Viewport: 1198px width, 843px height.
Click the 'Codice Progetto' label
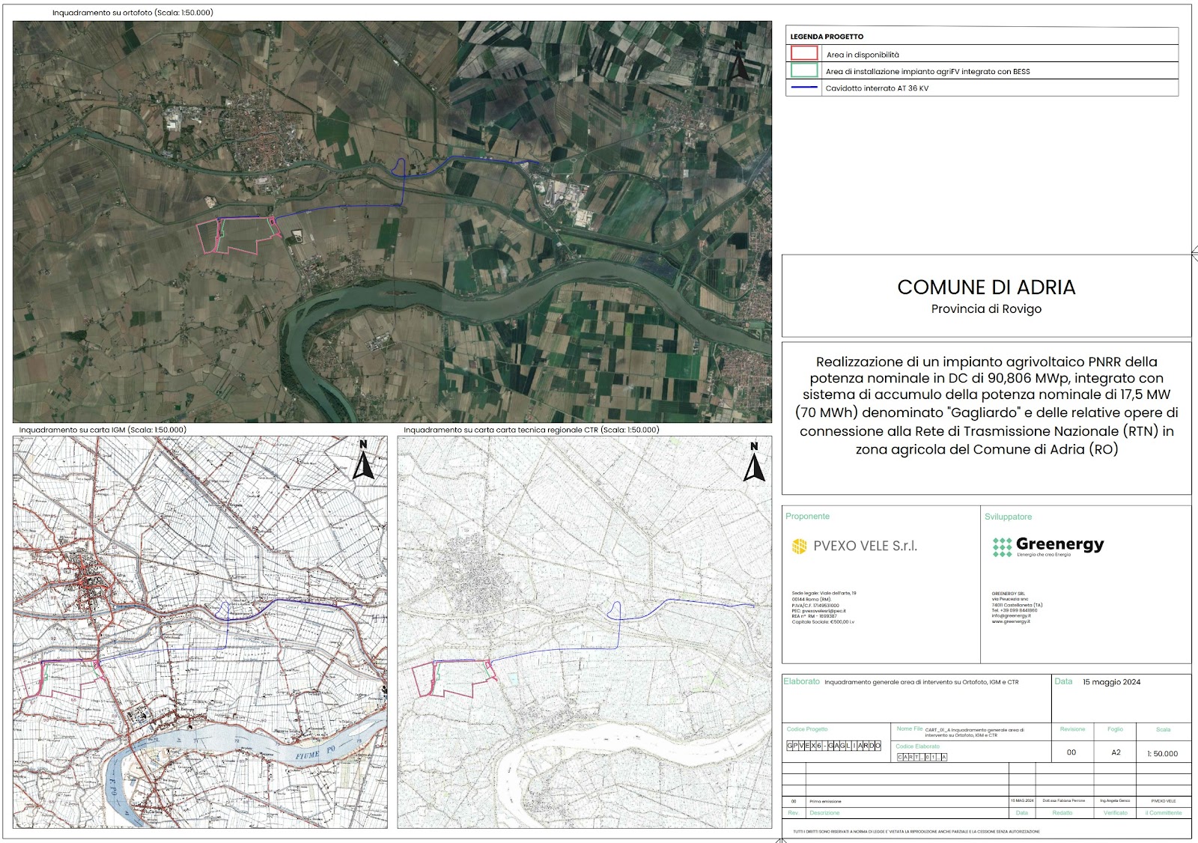[807, 729]
